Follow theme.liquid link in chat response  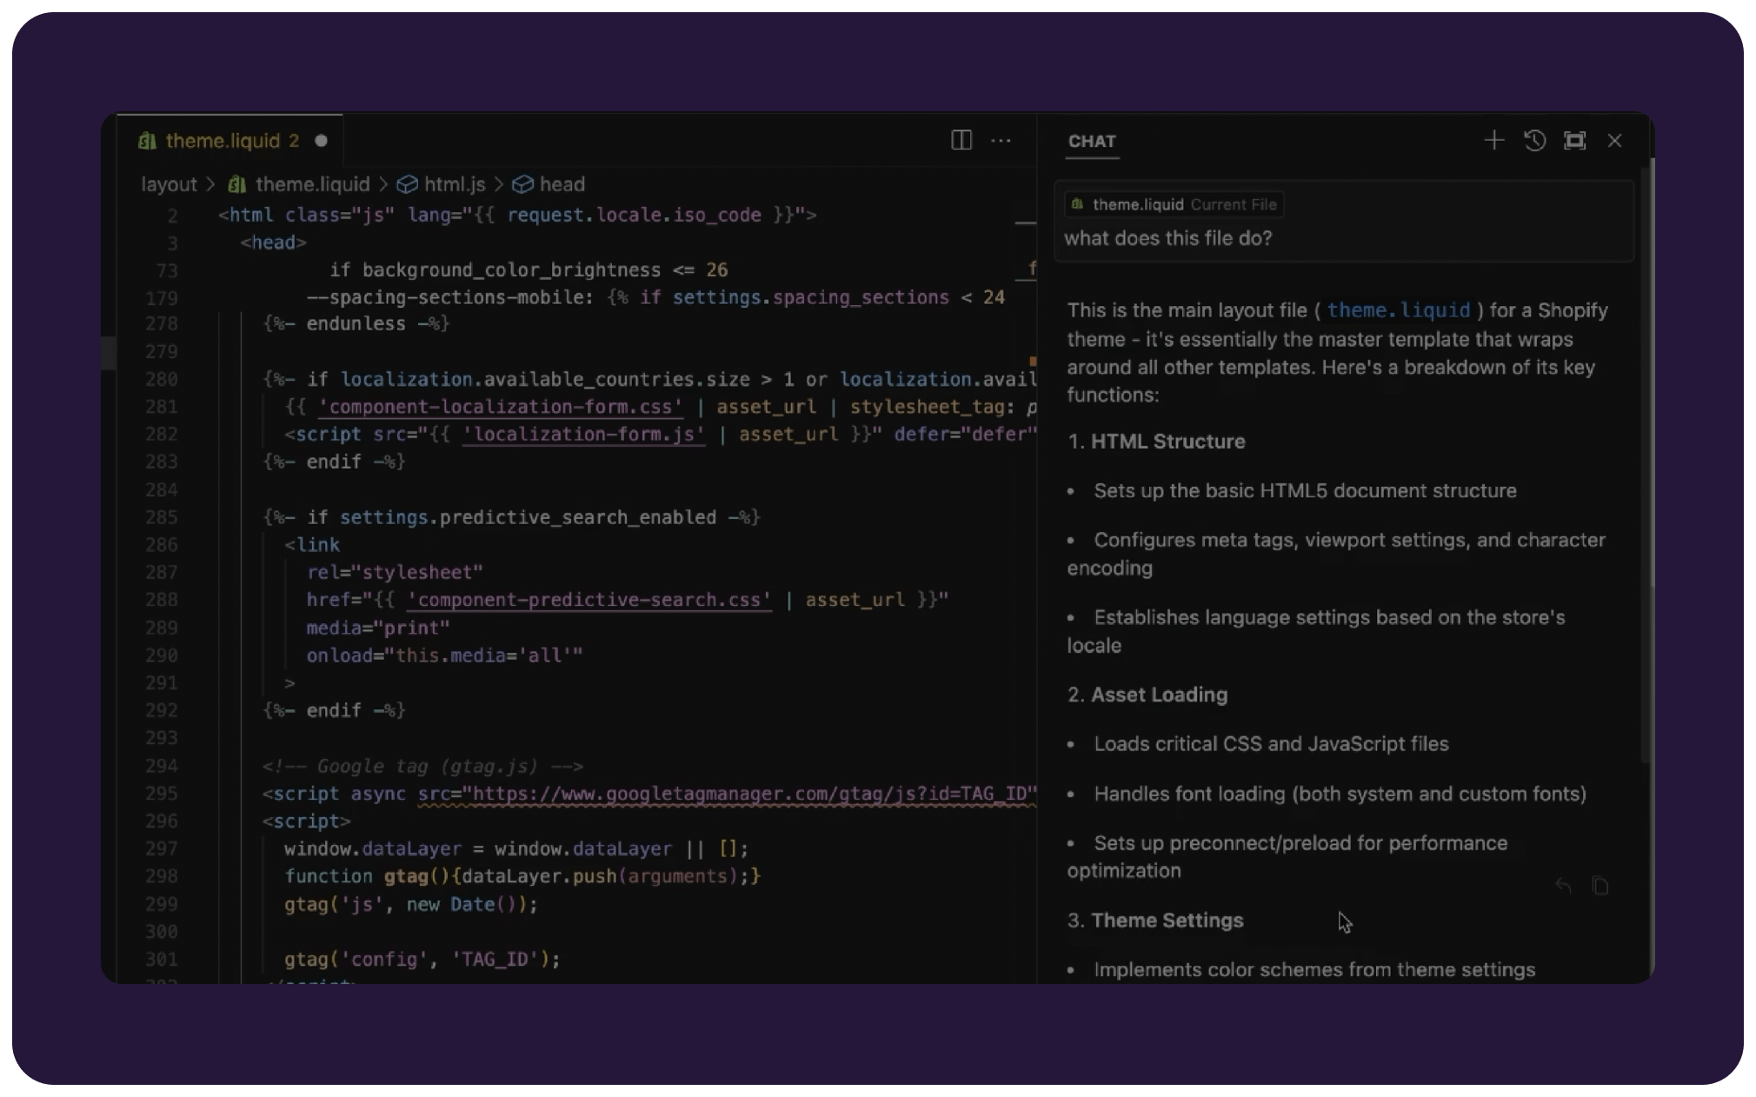tap(1398, 310)
